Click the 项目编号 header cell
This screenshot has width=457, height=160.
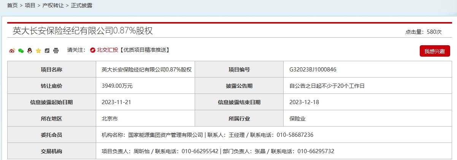pos(239,70)
